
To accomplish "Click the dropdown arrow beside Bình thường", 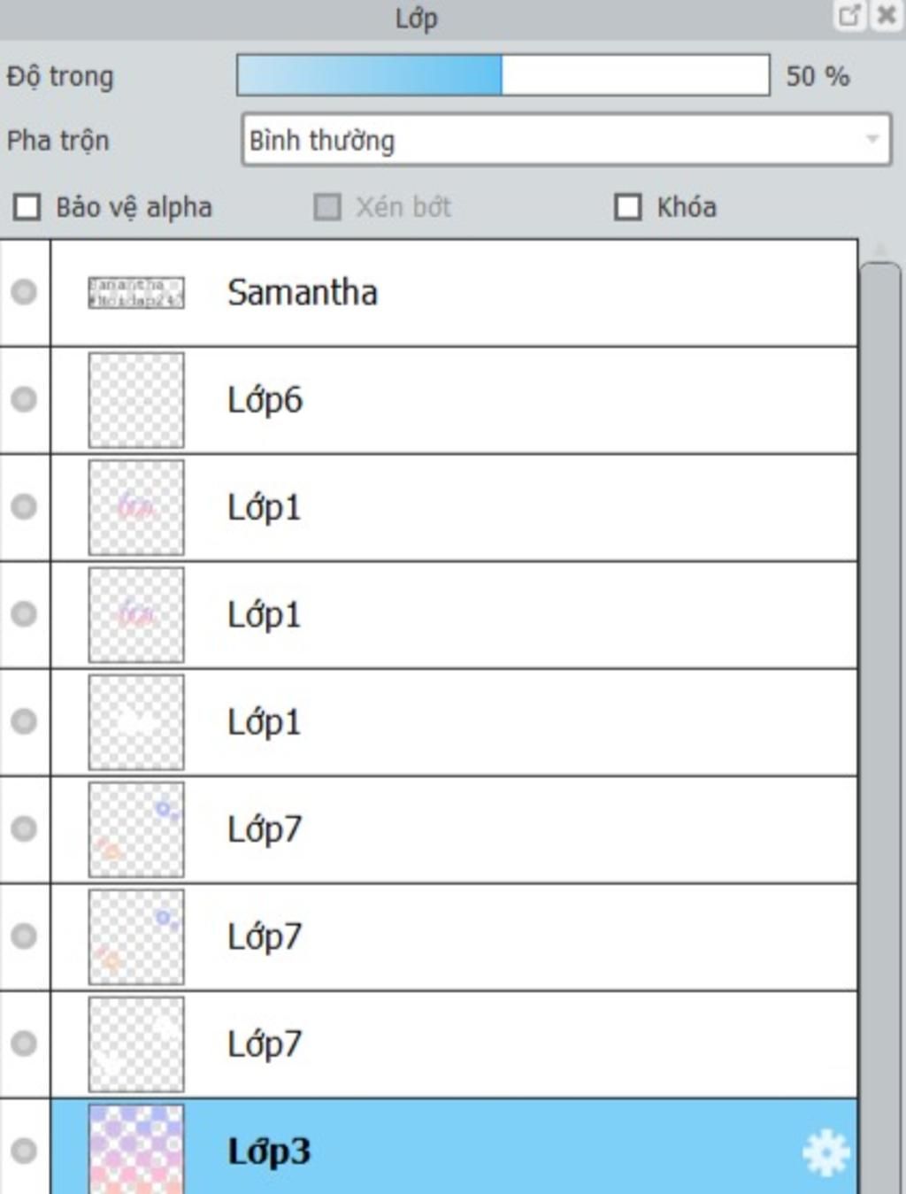I will point(872,140).
